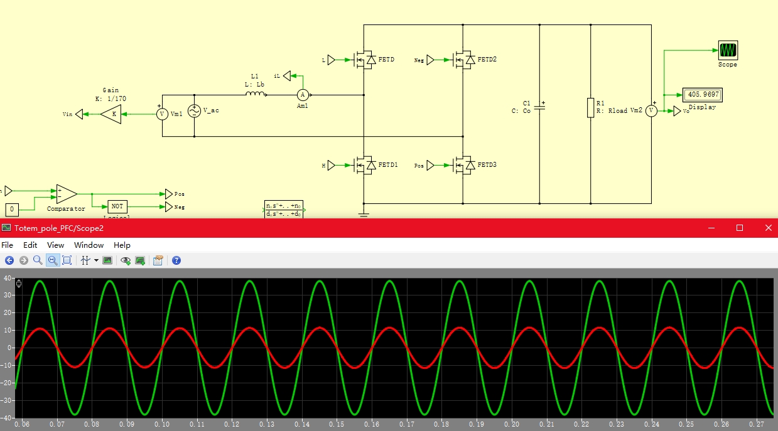Select the Neg output tag after NOT
Viewport: 778px width, 431px height.
169,206
